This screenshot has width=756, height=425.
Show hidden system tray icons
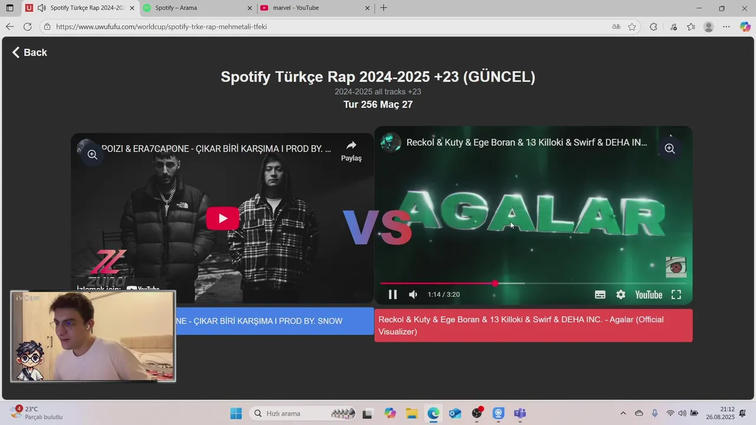click(x=623, y=413)
